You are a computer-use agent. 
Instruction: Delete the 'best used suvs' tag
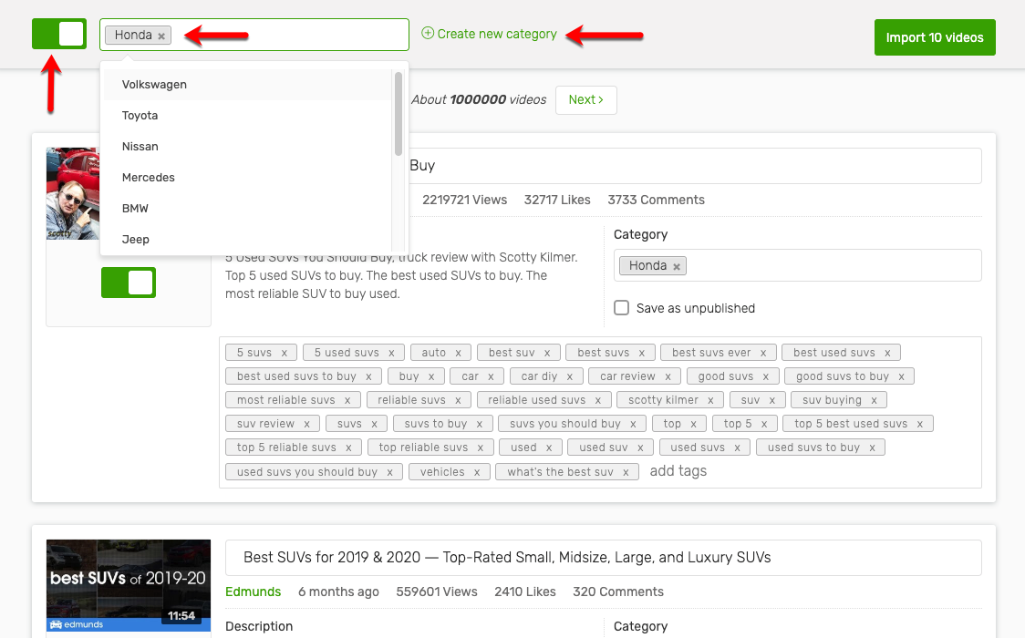(887, 353)
